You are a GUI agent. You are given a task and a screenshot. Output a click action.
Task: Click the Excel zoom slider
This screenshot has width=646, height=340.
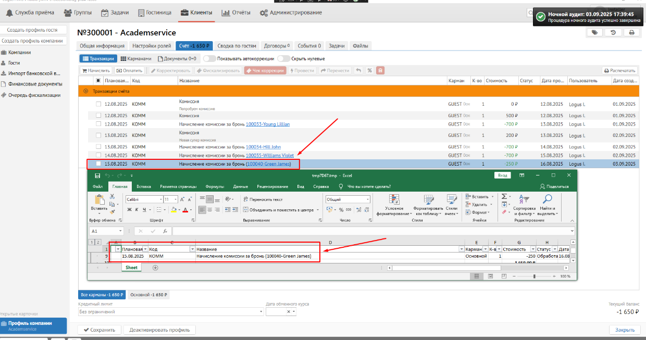click(x=534, y=276)
